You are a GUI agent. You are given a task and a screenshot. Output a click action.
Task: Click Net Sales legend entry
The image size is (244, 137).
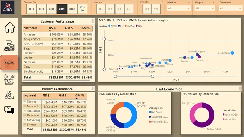pyautogui.click(x=155, y=112)
